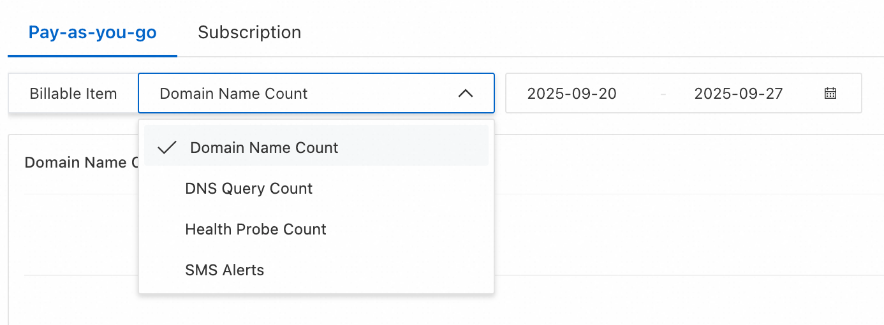Pick the Health Probe Count option

point(255,229)
